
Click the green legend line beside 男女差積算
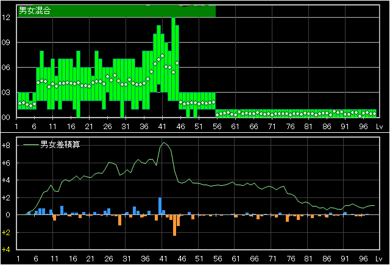tap(30, 144)
